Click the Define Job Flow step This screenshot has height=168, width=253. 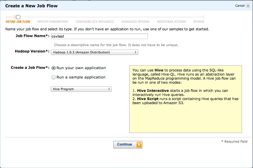tap(18, 22)
